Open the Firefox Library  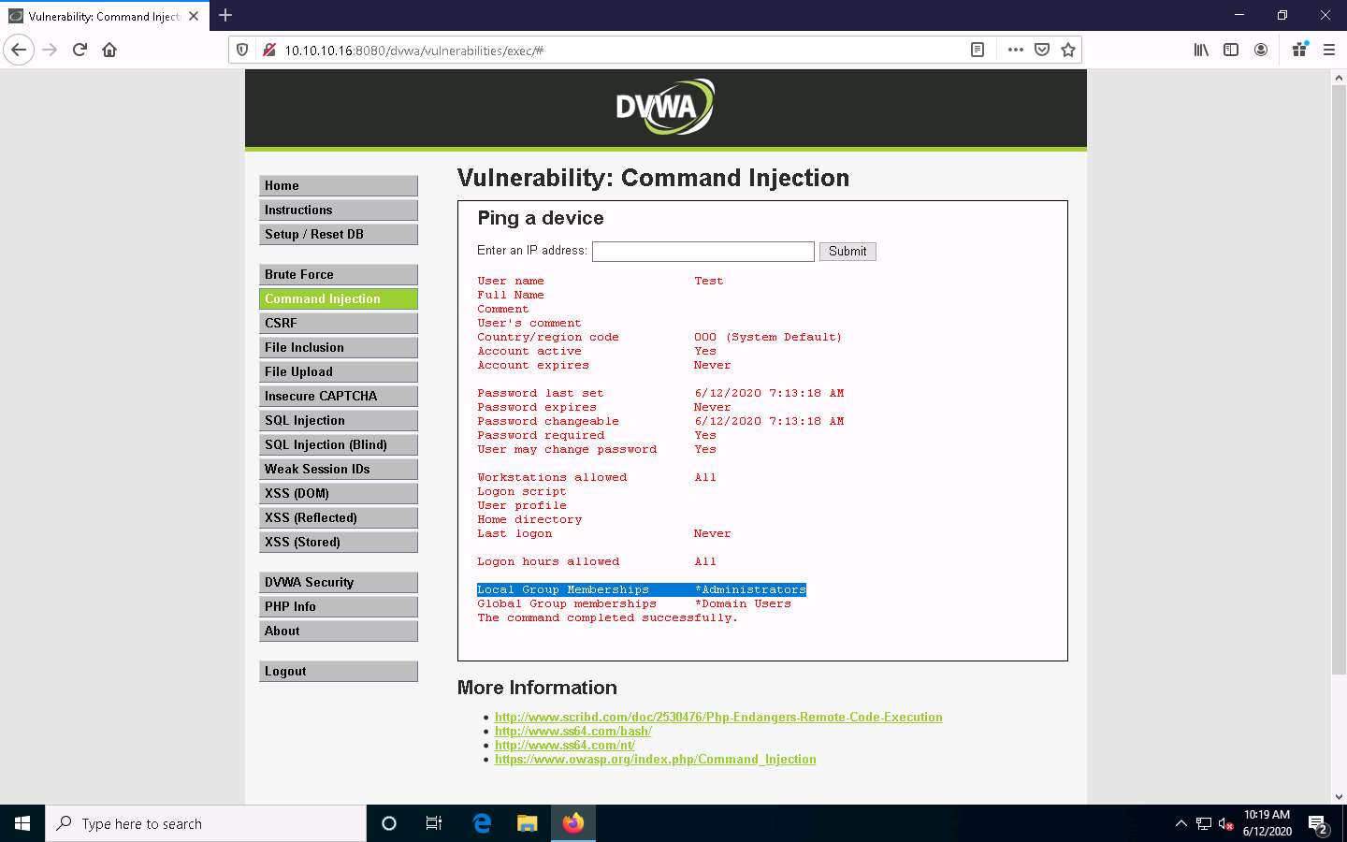click(x=1201, y=50)
